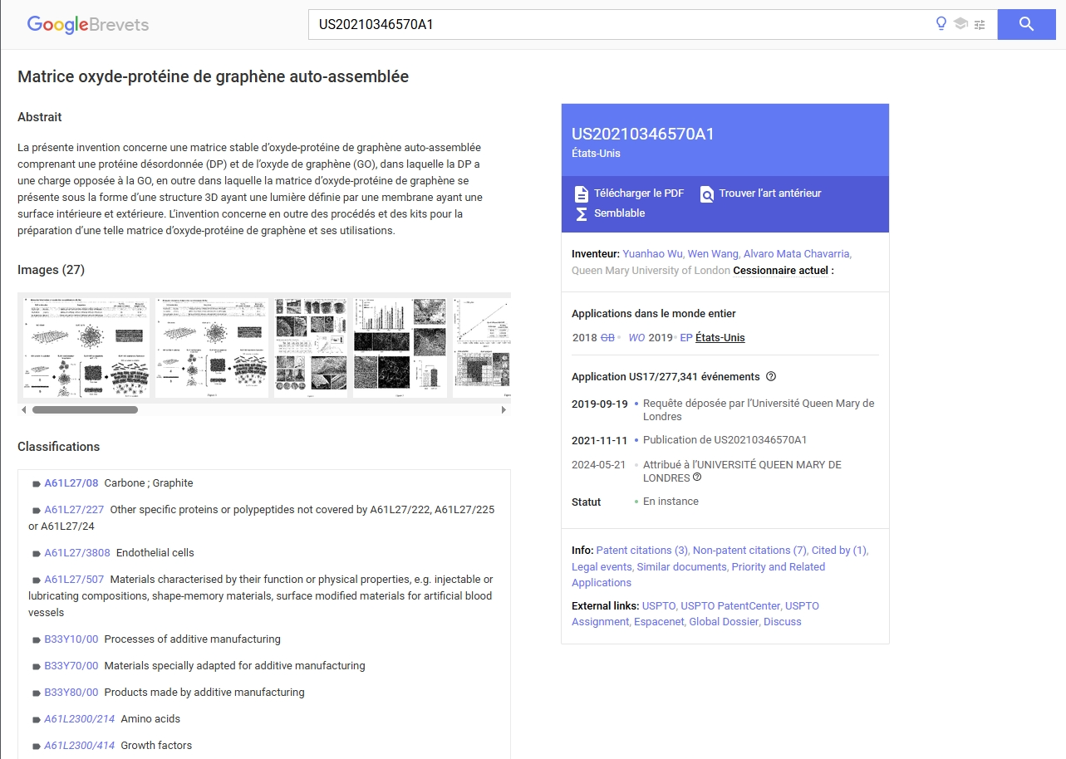
Task: Click the Télécharger le PDF document icon
Action: [582, 193]
